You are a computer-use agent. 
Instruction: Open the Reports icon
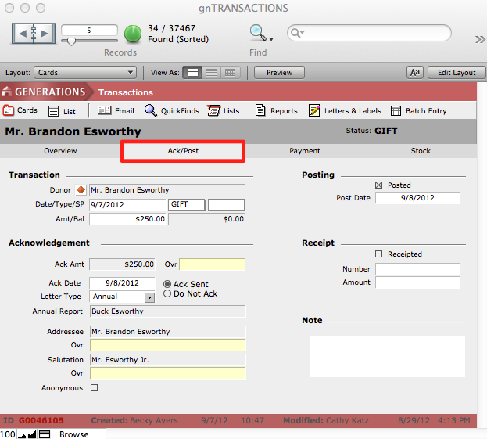[x=261, y=111]
